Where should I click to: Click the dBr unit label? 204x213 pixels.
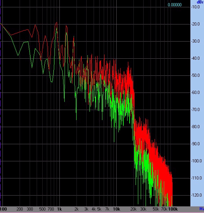[200, 2]
